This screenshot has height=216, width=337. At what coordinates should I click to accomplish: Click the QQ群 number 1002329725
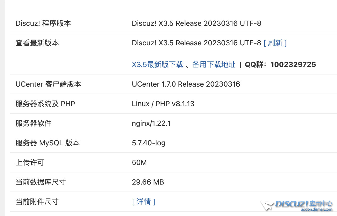pos(293,64)
